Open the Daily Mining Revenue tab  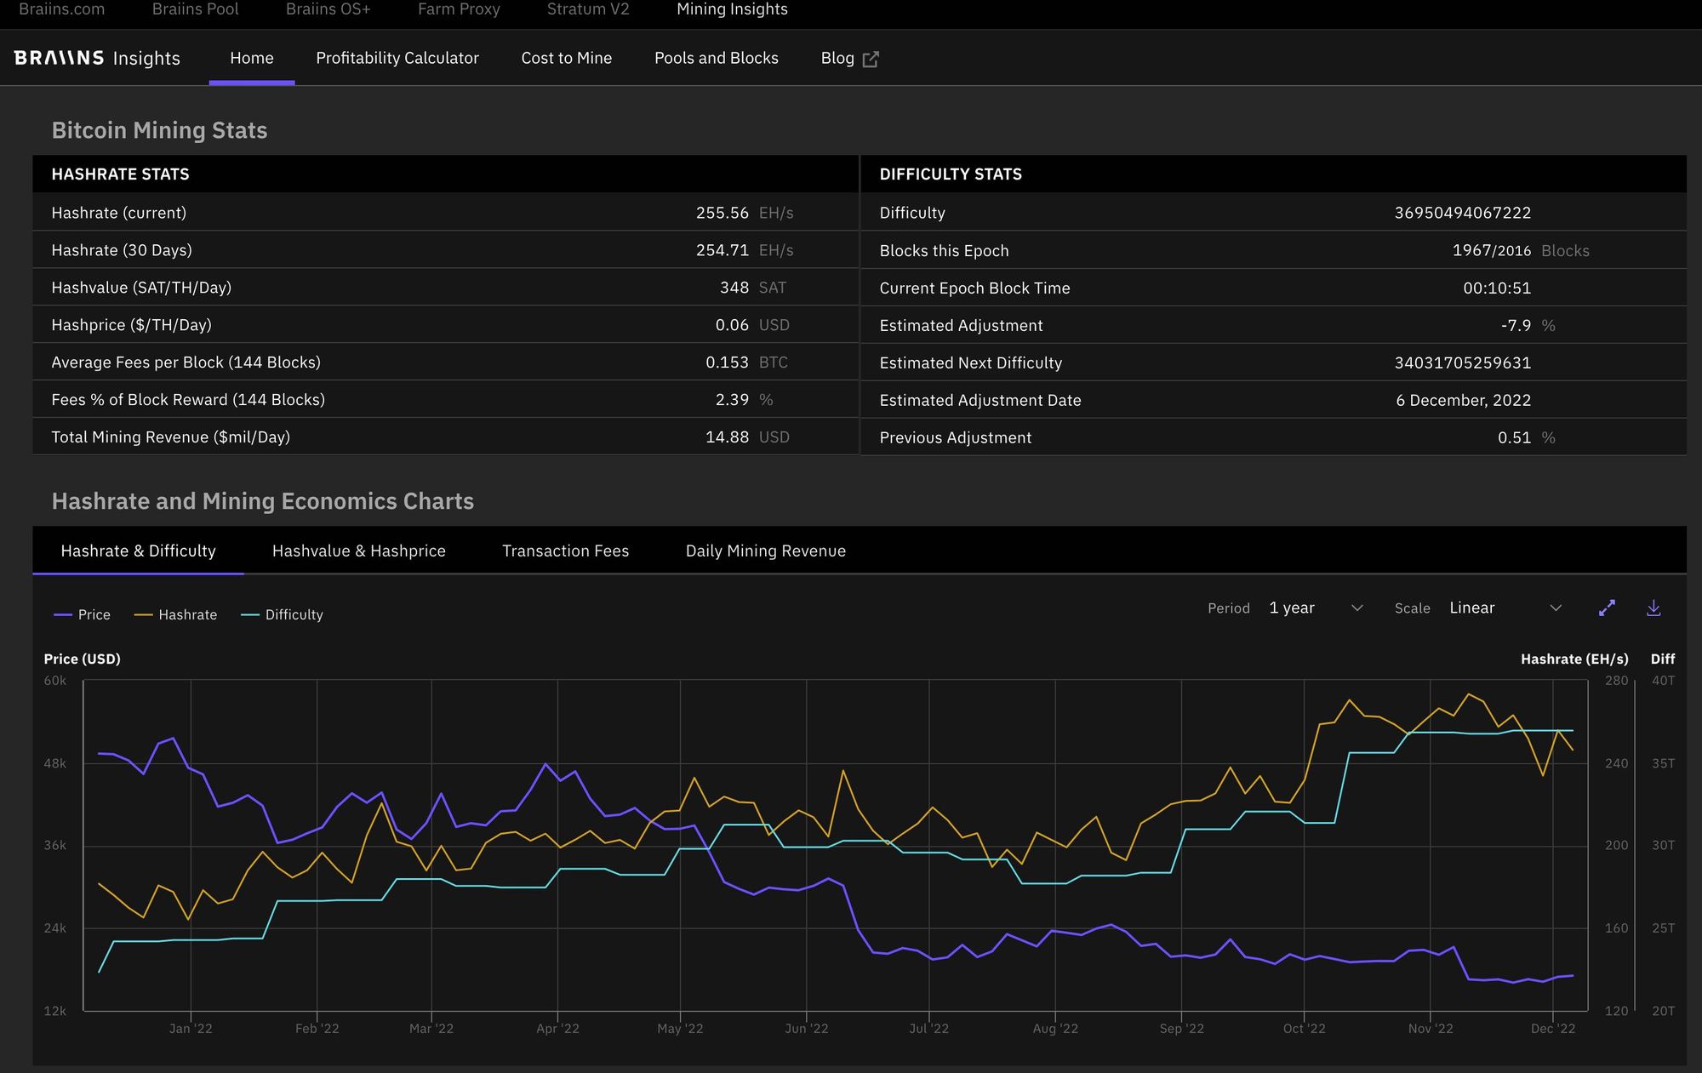pyautogui.click(x=765, y=551)
